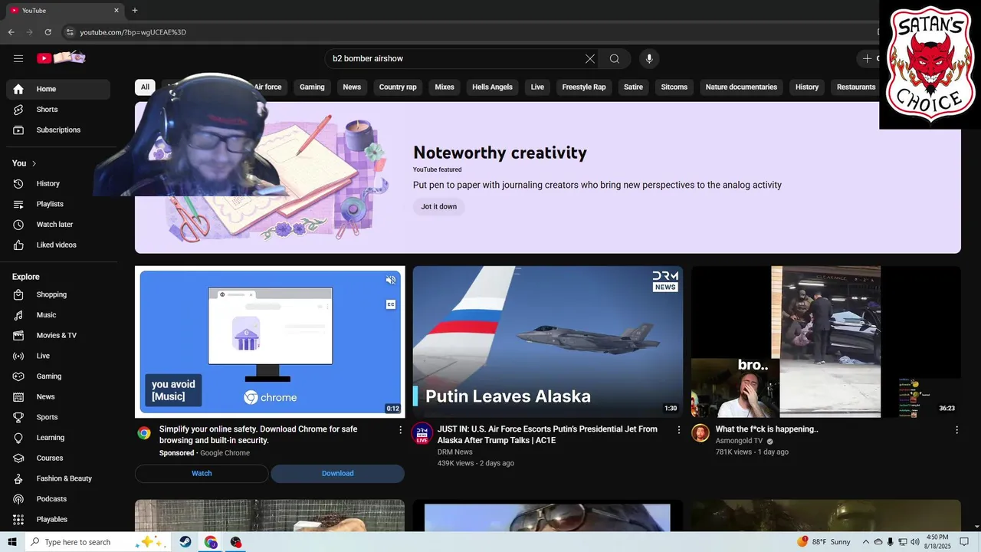This screenshot has width=981, height=552.
Task: Select the Country rap chip
Action: tap(398, 87)
